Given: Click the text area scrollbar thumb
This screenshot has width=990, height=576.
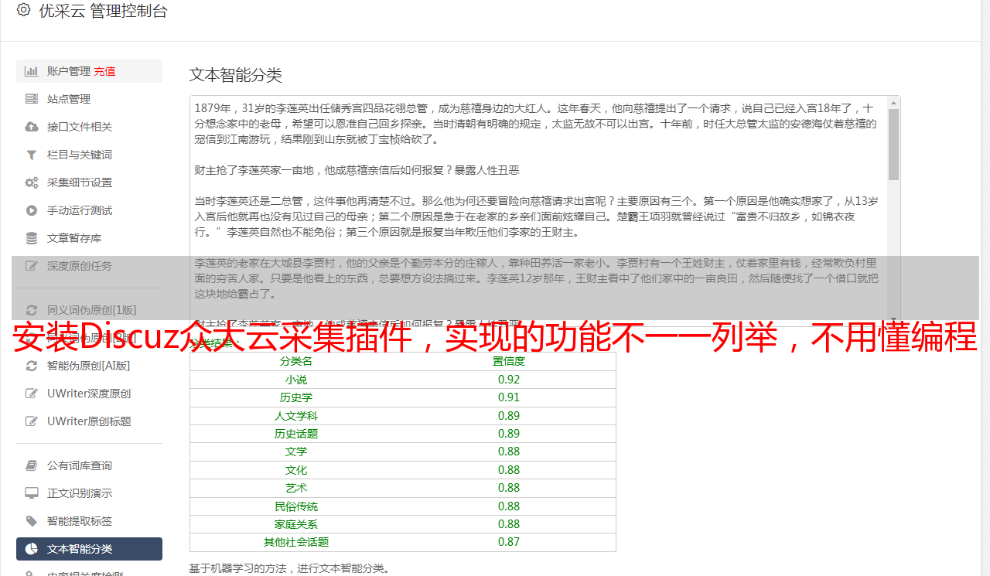Looking at the screenshot, I should (894, 145).
